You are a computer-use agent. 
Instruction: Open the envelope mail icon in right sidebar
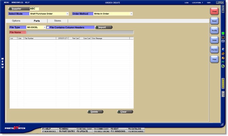pos(223,41)
